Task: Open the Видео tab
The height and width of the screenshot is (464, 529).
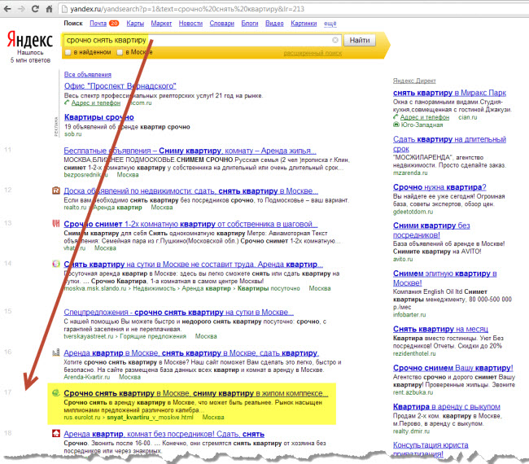Action: tap(274, 24)
